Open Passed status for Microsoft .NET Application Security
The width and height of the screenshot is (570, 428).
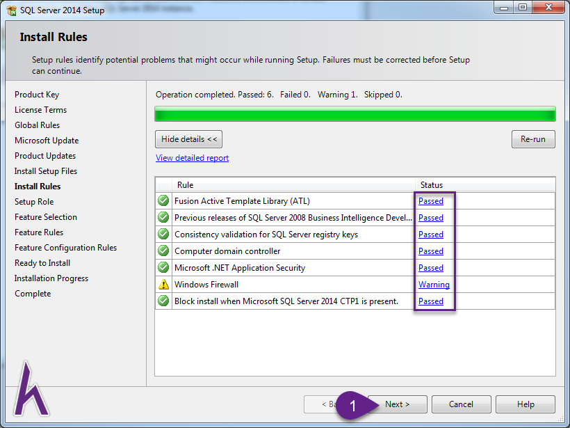(x=431, y=268)
